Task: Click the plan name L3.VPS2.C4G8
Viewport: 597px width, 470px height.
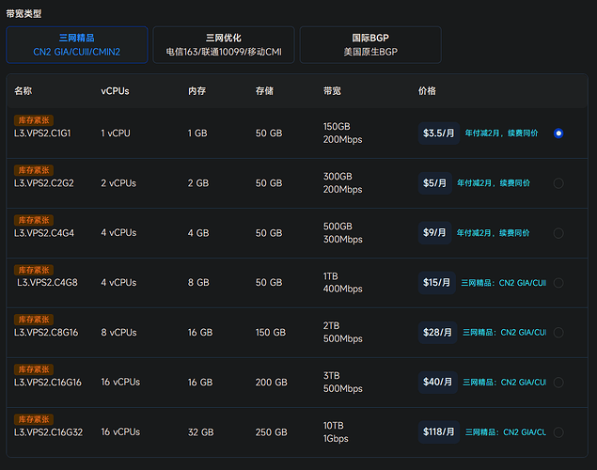Action: click(47, 283)
